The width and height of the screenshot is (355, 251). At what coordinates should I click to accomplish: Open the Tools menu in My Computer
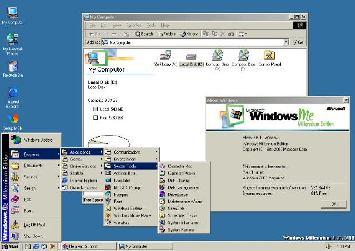coord(151,25)
